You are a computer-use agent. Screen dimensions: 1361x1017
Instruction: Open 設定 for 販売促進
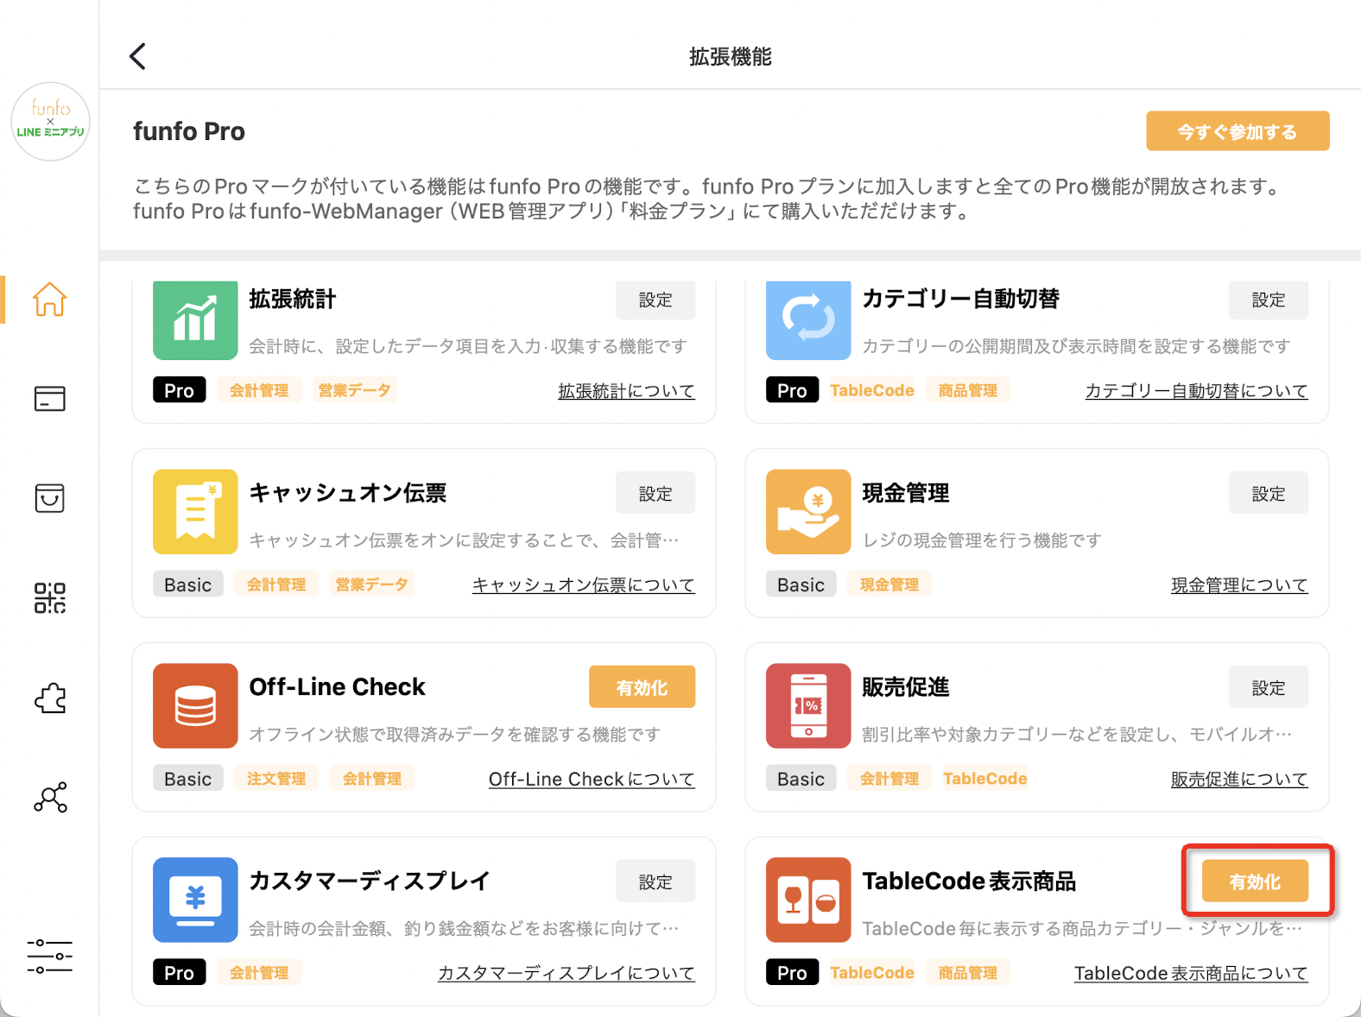coord(1269,687)
